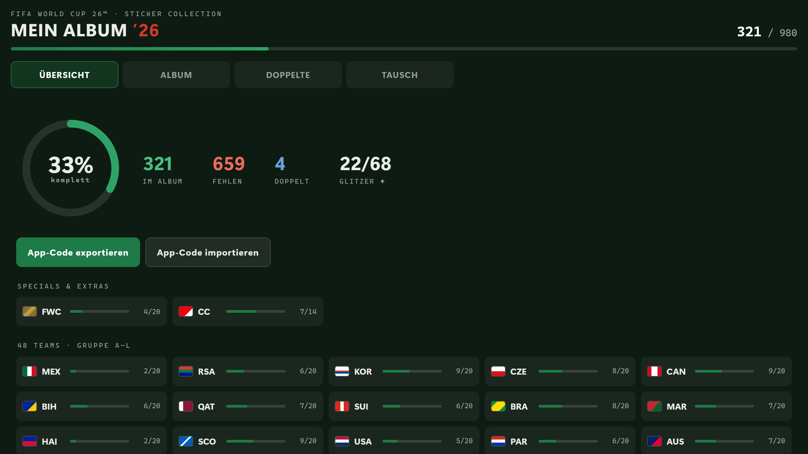
Task: Click the USA 5/20 count
Action: point(464,441)
